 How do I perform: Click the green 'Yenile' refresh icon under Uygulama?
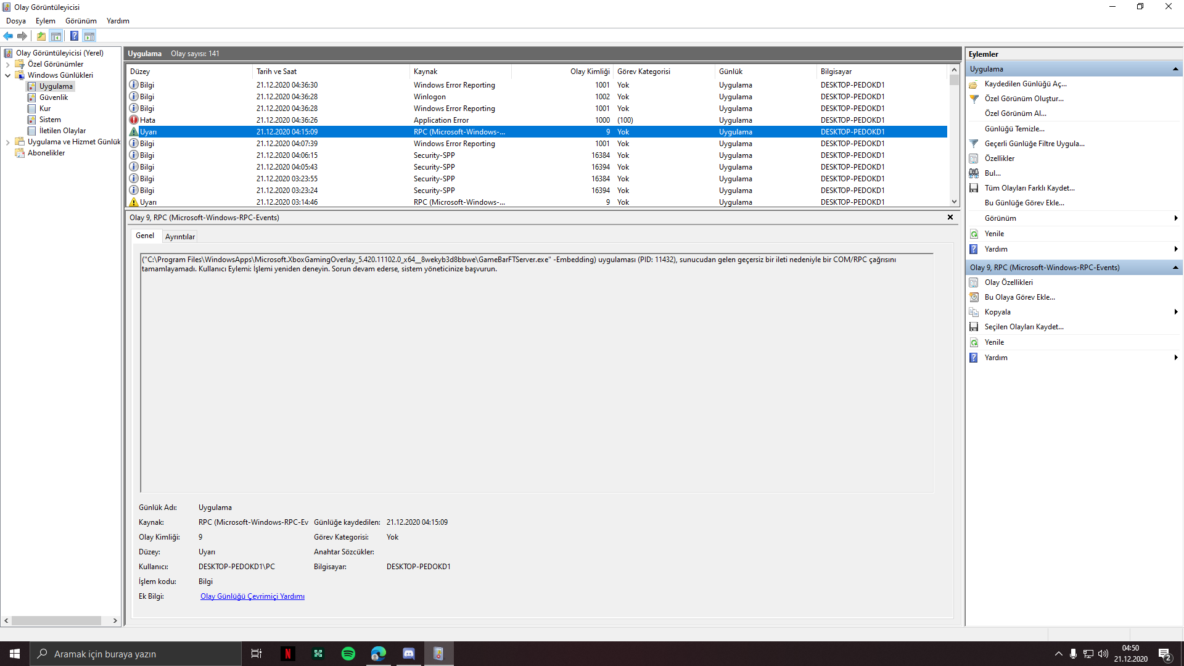coord(974,234)
